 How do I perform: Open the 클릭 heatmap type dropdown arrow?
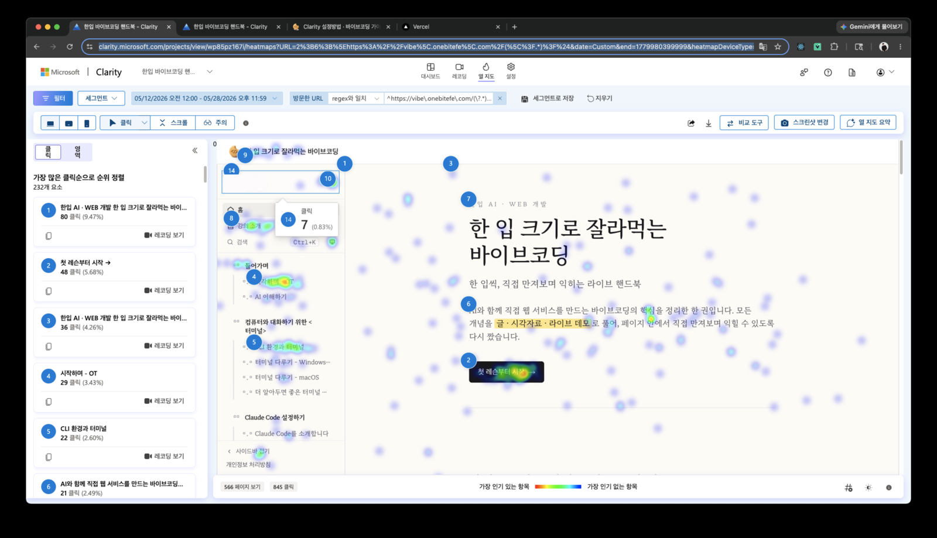[144, 123]
